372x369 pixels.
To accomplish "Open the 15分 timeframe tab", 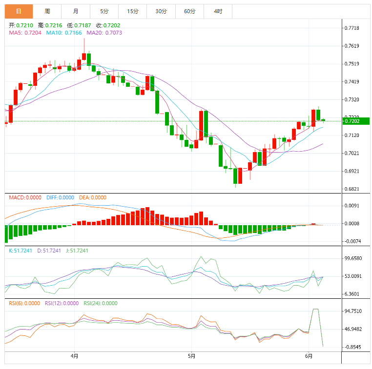I will click(x=133, y=11).
